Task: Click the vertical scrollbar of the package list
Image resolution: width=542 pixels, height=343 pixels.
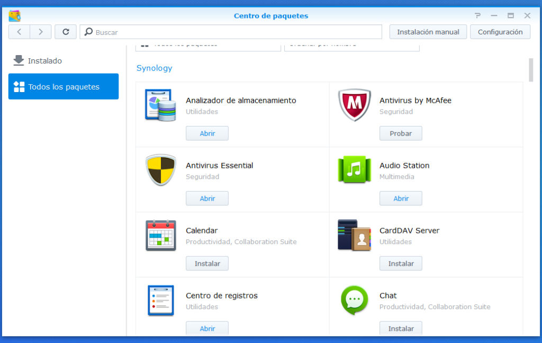Action: point(531,70)
